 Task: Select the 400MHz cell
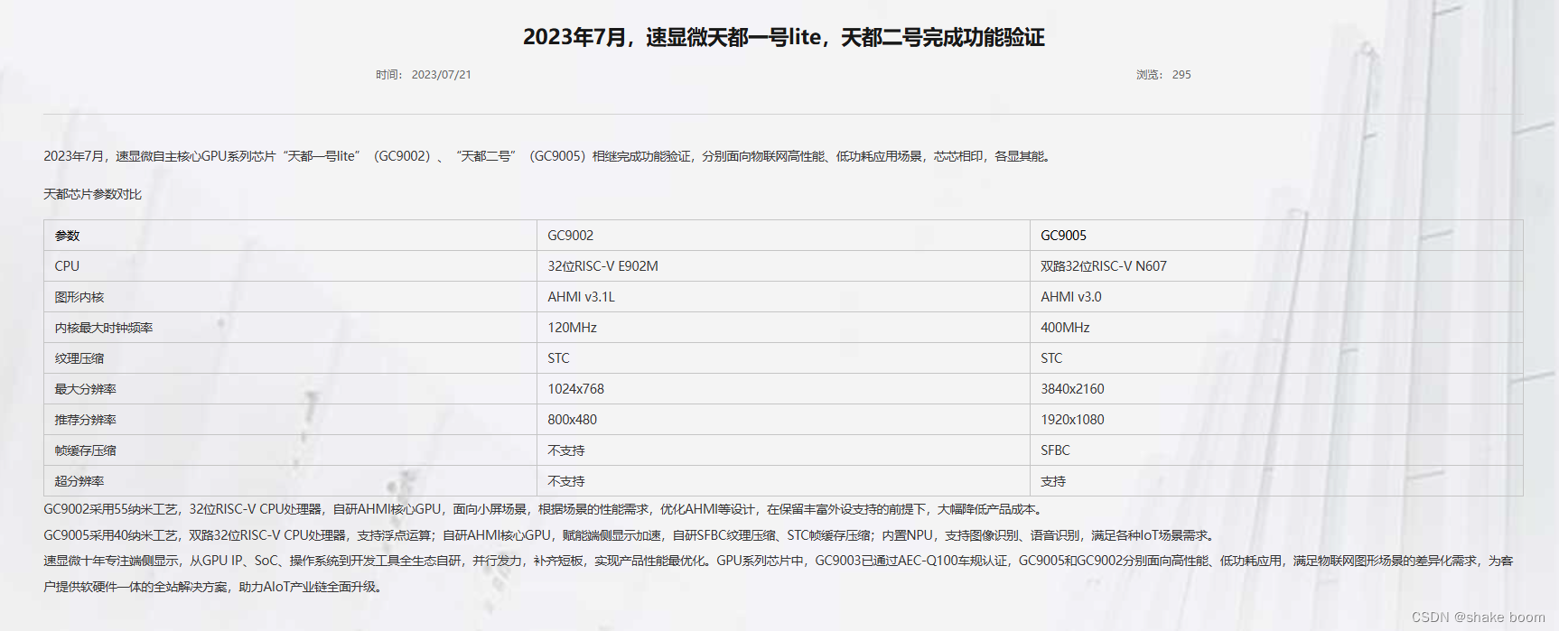[1276, 328]
